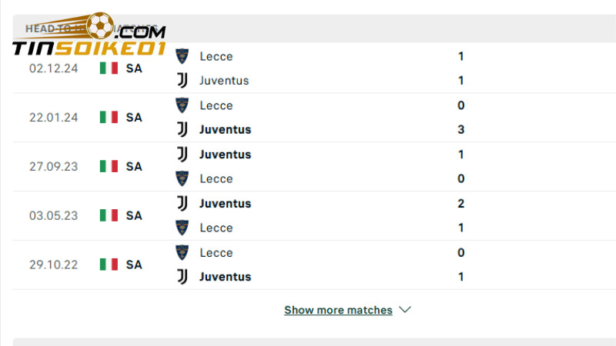Click Lecce name in 03.05.23 match

(216, 228)
